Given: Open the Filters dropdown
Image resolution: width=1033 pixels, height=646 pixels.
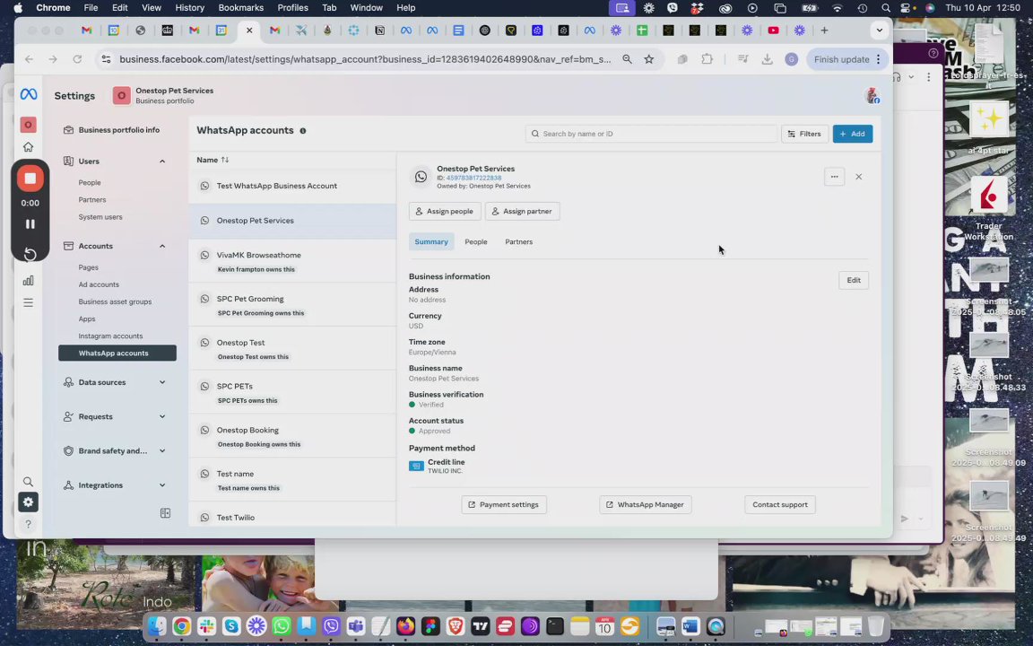Looking at the screenshot, I should (x=804, y=134).
